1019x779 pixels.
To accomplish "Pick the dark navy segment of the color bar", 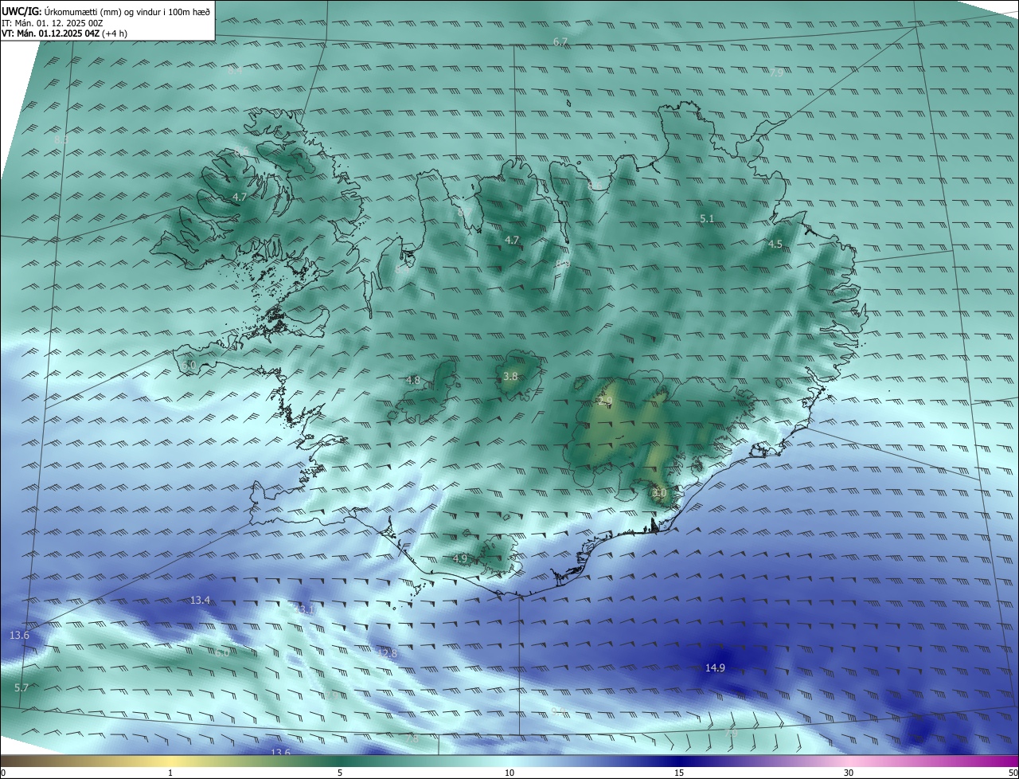I will (679, 761).
